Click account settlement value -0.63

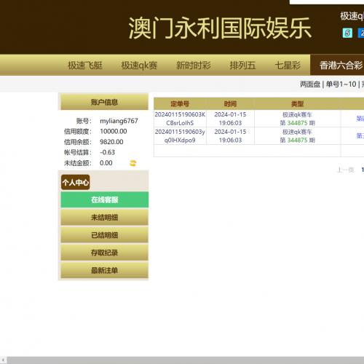[107, 152]
